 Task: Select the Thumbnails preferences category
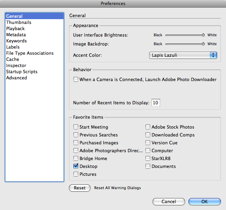pyautogui.click(x=19, y=22)
